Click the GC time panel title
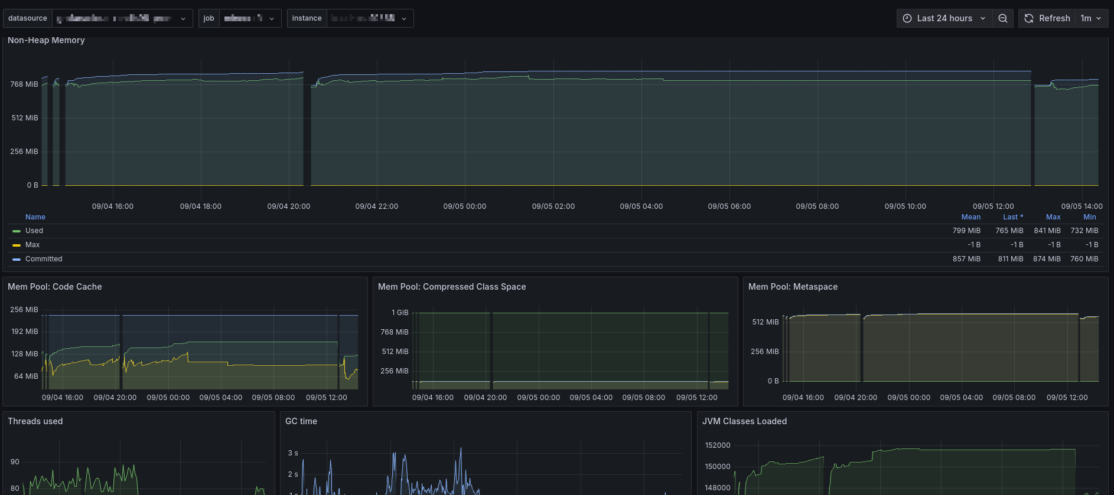 301,421
